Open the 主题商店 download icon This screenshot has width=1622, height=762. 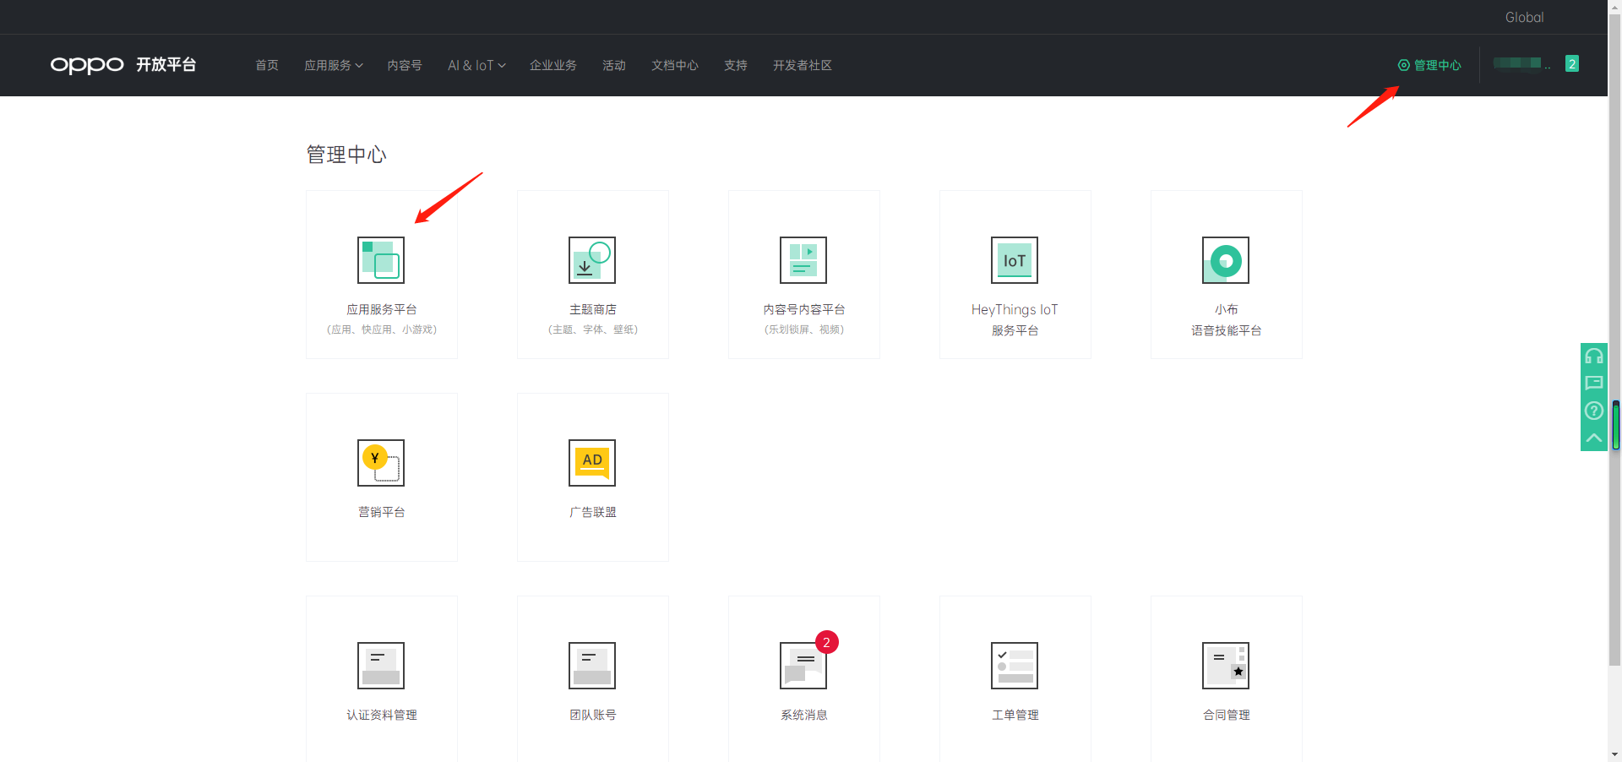point(592,260)
